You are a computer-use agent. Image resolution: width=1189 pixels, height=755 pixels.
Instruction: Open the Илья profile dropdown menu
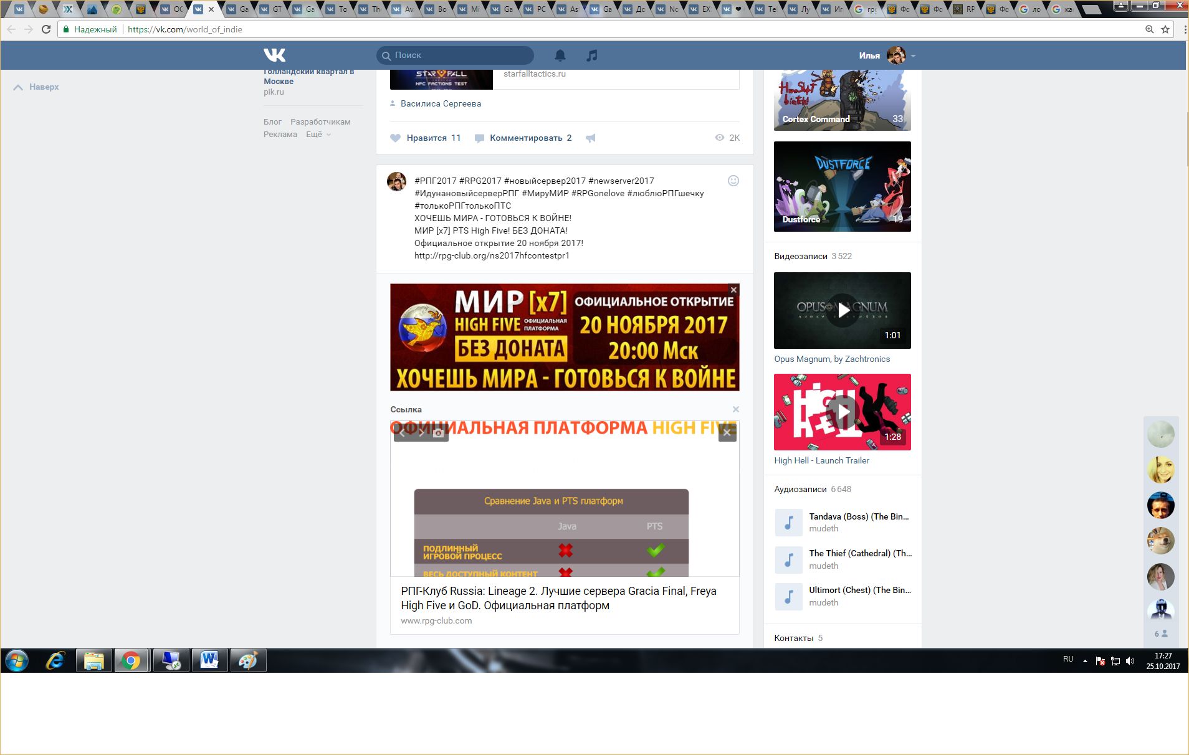pyautogui.click(x=887, y=55)
